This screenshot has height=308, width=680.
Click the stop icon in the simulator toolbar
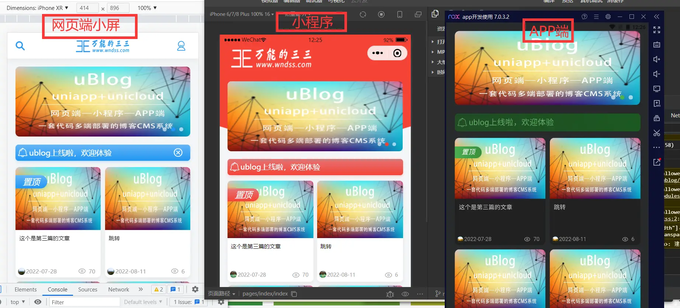(x=381, y=14)
